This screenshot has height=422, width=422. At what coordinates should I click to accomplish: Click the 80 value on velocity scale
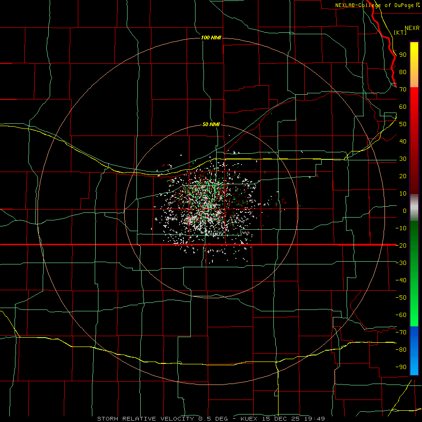coord(403,72)
